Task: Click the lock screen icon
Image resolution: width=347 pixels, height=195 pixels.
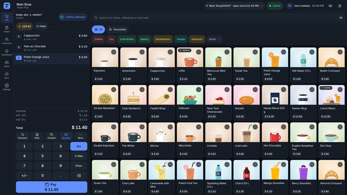Action: click(x=340, y=6)
